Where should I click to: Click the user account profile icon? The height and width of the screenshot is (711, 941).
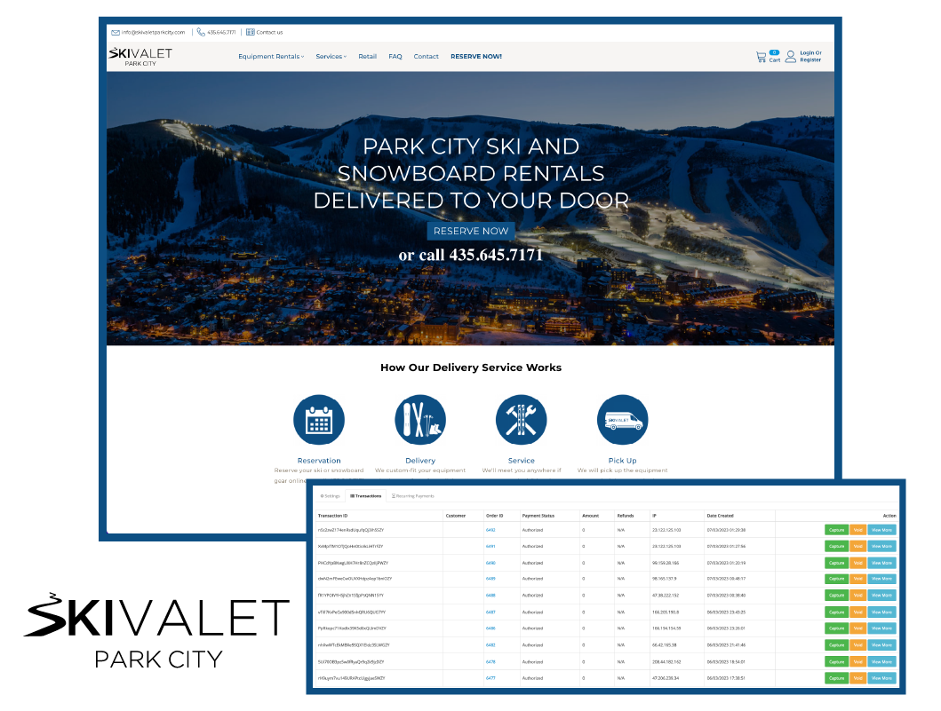(790, 57)
